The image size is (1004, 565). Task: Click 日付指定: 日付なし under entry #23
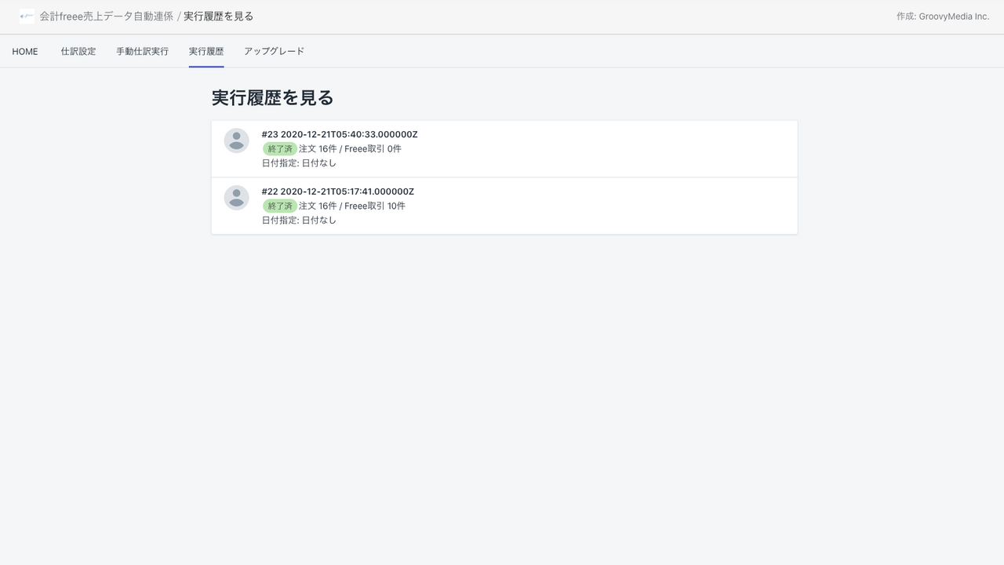tap(299, 163)
